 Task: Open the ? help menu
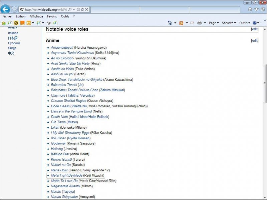click(74, 16)
